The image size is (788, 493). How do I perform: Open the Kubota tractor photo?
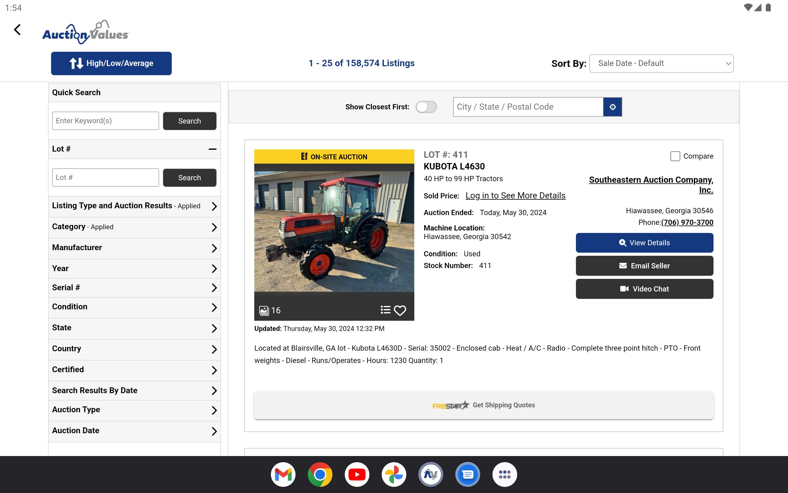pyautogui.click(x=334, y=231)
